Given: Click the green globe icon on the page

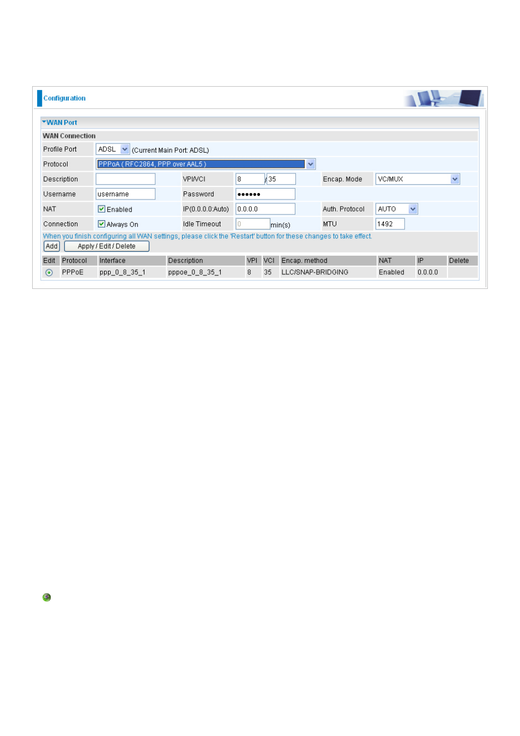Looking at the screenshot, I should pos(47,598).
